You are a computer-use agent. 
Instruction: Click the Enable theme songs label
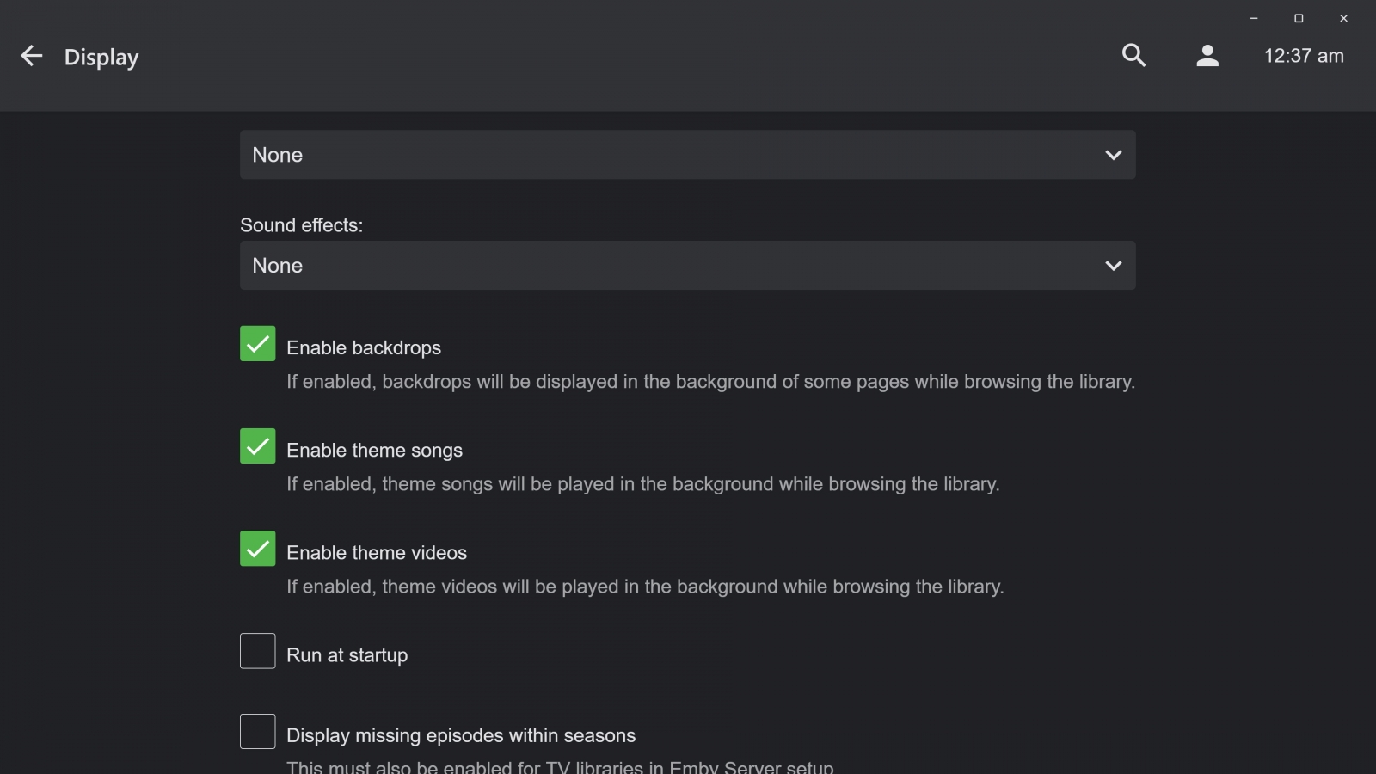point(374,451)
